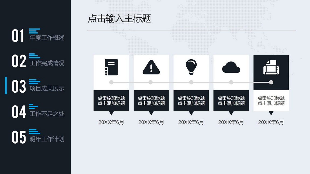Viewport: 310px width, 174px height.
Task: Click the 20XX年6月 date under the first card
Action: coord(111,122)
